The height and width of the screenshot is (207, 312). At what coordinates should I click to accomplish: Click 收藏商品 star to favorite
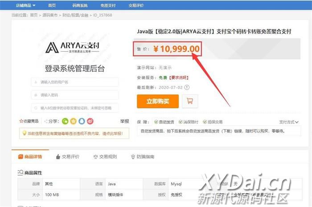click(29, 121)
